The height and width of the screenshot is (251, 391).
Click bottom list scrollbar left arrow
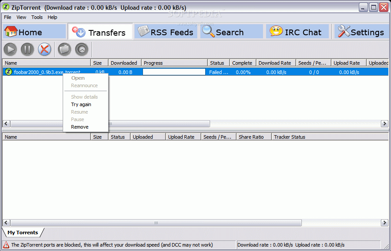click(6, 223)
